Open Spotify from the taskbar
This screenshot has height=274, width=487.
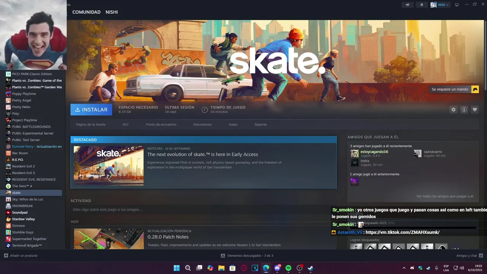pyautogui.click(x=288, y=268)
